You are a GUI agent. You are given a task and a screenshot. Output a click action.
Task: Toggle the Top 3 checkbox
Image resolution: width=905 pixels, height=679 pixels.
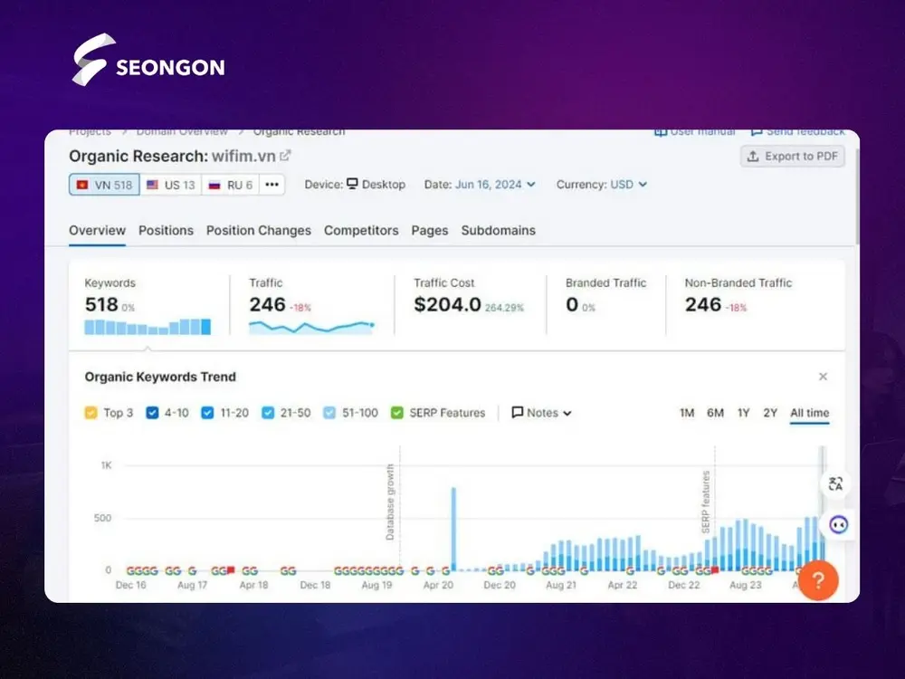(x=90, y=413)
